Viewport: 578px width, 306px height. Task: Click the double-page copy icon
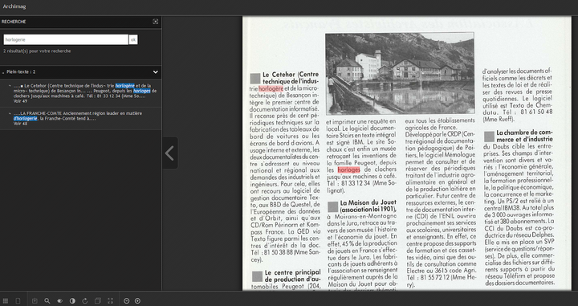98,301
